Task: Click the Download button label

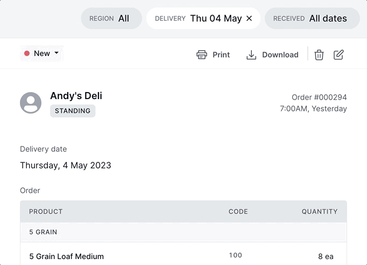Action: [280, 54]
